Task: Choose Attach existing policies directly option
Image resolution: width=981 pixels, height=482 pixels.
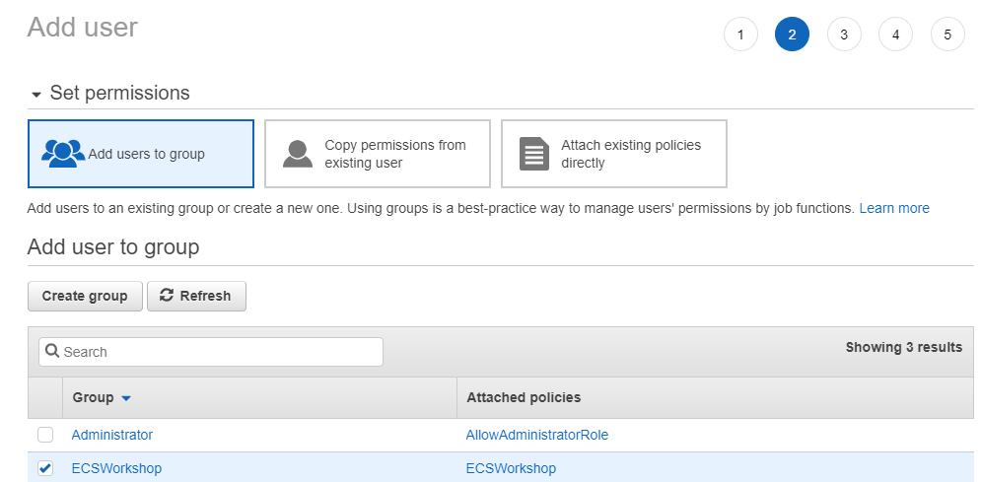Action: click(x=613, y=154)
